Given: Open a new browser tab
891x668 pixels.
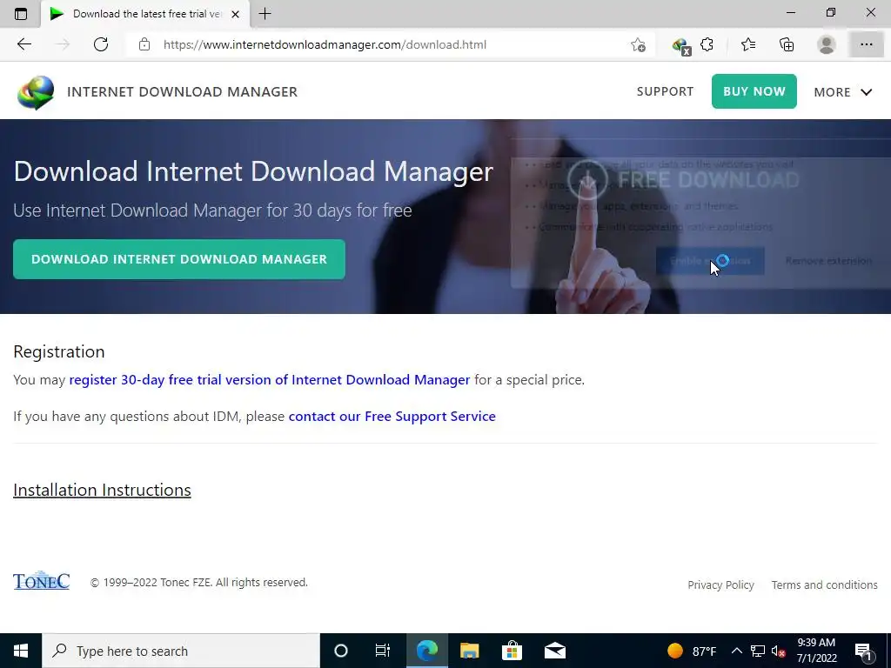Looking at the screenshot, I should [x=265, y=14].
